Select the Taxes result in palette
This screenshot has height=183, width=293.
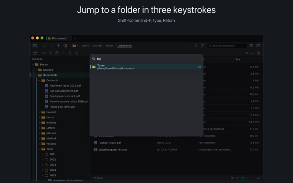tap(146, 67)
